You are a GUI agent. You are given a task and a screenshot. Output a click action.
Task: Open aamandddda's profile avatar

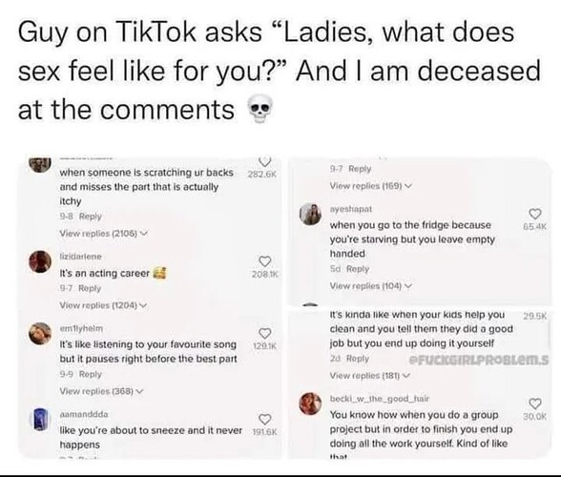(38, 420)
